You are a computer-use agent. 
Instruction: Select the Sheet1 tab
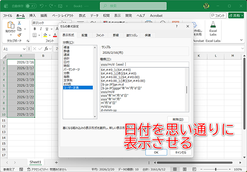pyautogui.click(x=35, y=162)
